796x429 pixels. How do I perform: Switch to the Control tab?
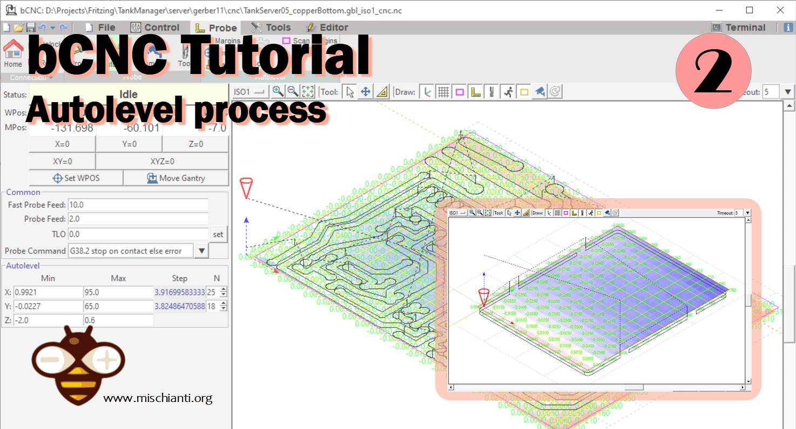155,28
